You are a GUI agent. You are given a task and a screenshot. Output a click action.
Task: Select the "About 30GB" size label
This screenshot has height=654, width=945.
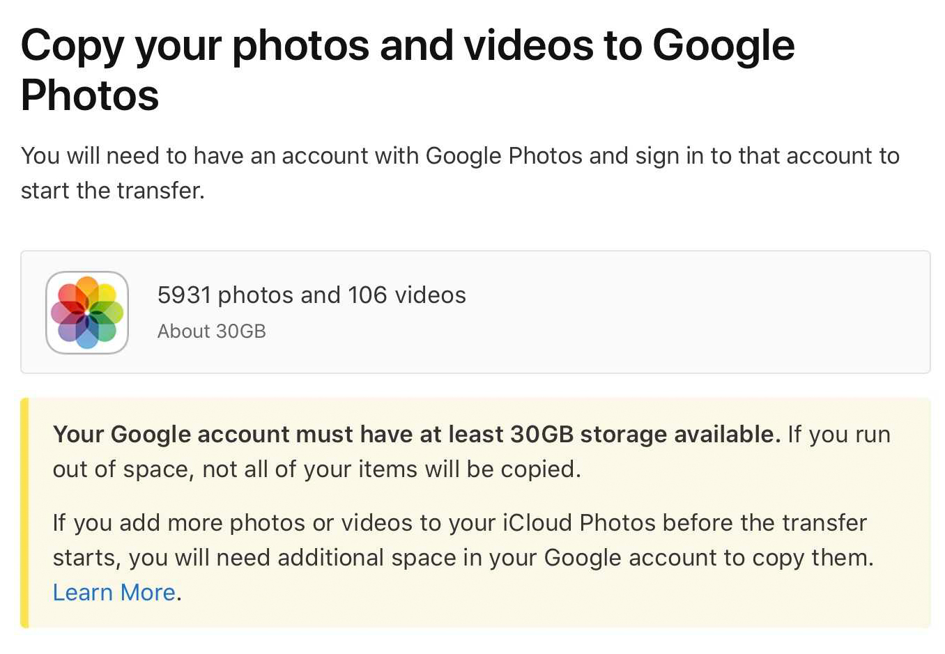(x=212, y=332)
